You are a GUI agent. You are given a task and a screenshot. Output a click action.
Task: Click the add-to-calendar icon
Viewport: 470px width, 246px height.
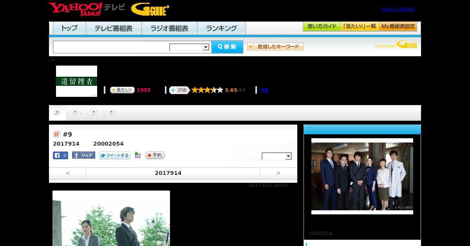click(x=137, y=155)
